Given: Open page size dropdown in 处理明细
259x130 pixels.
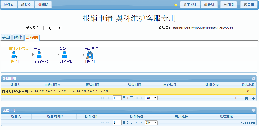Looking at the screenshot, I should 151,98.
